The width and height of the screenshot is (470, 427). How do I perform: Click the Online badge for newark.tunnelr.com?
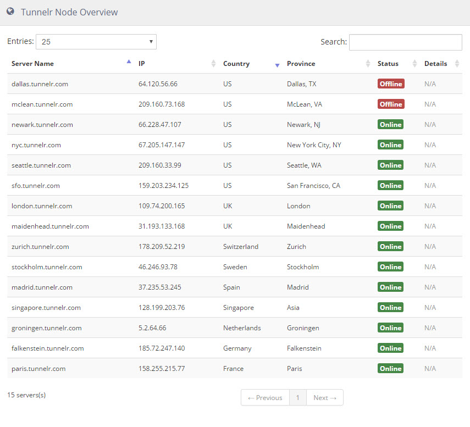pyautogui.click(x=390, y=125)
